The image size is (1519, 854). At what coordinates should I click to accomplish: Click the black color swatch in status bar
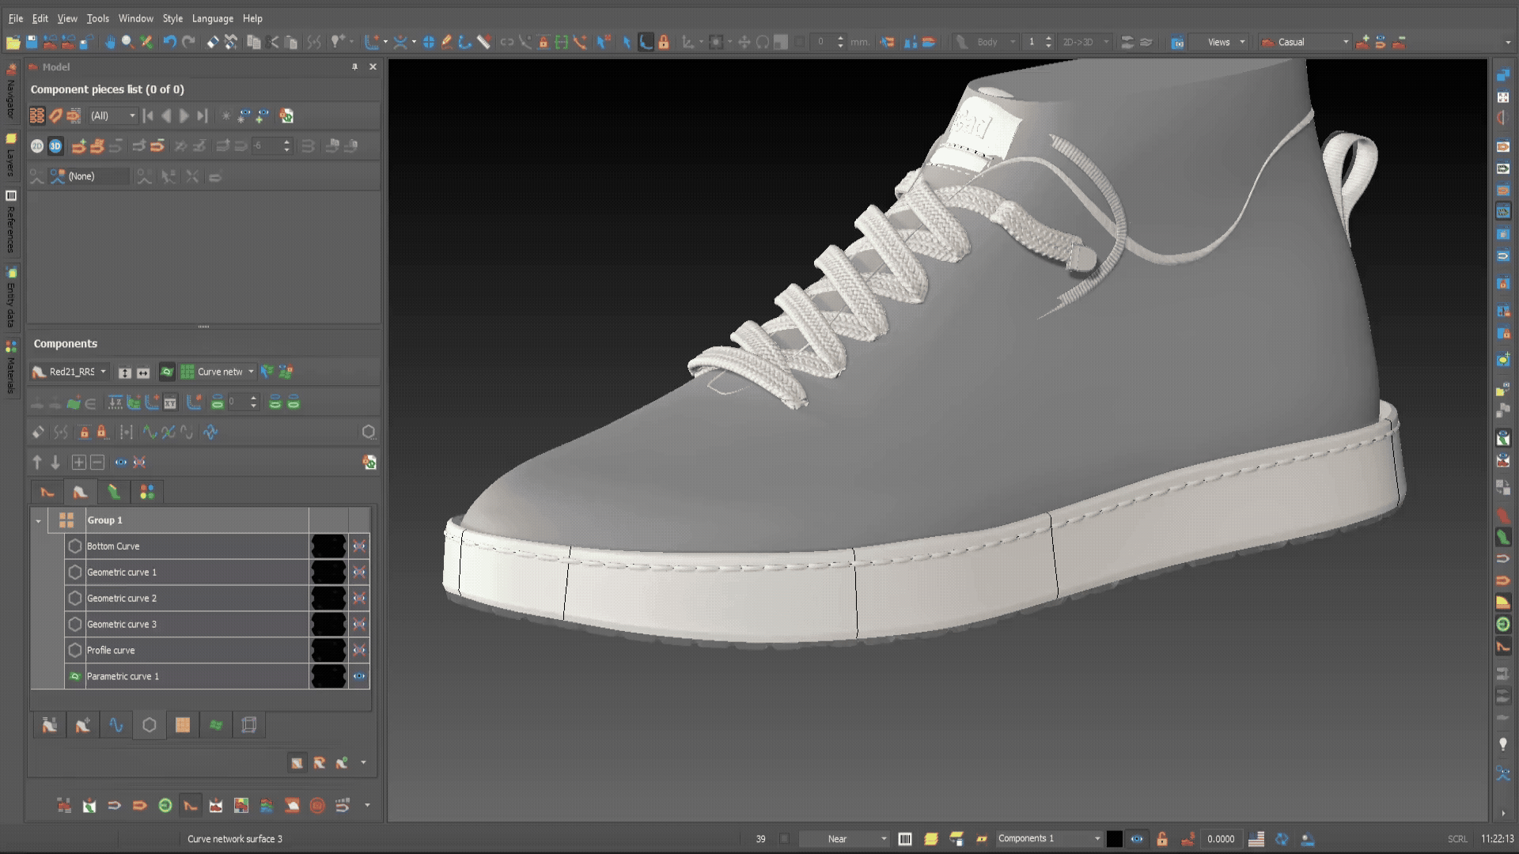[1114, 839]
